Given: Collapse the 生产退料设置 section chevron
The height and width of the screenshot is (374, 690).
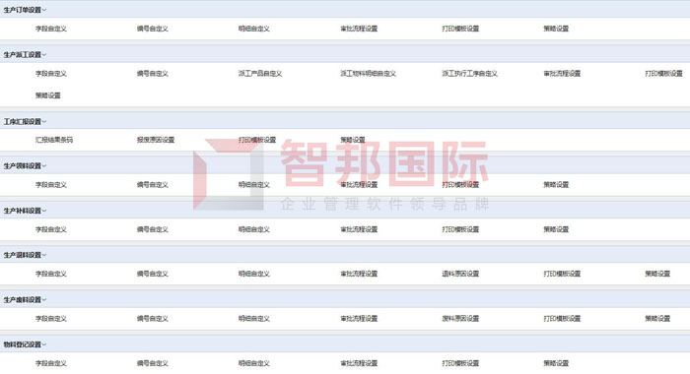Looking at the screenshot, I should click(44, 255).
